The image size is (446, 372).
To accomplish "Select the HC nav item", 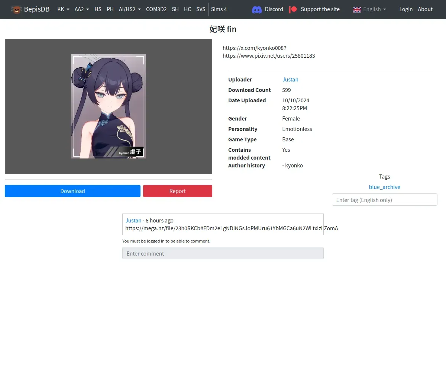I will [188, 9].
